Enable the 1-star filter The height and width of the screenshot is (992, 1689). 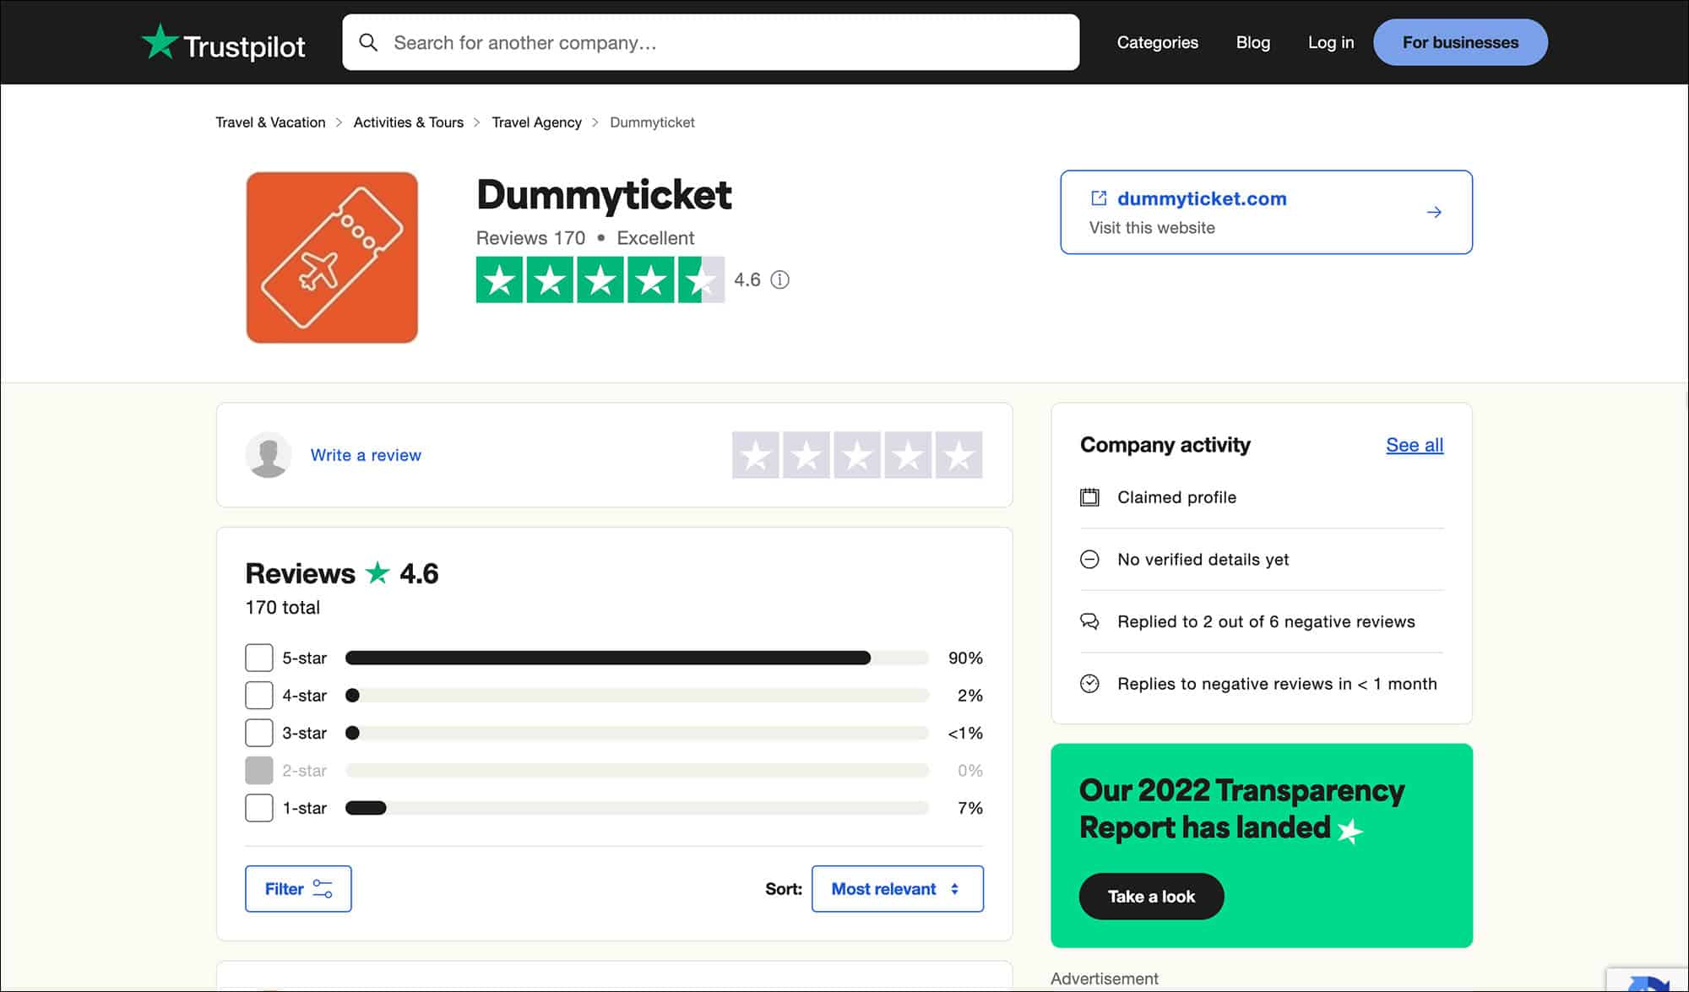click(258, 807)
